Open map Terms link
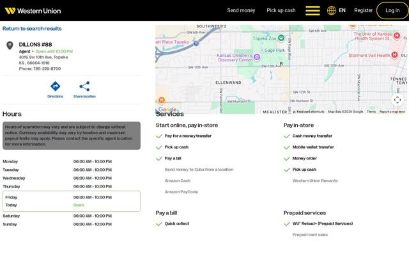The image size is (409, 256). tap(371, 111)
